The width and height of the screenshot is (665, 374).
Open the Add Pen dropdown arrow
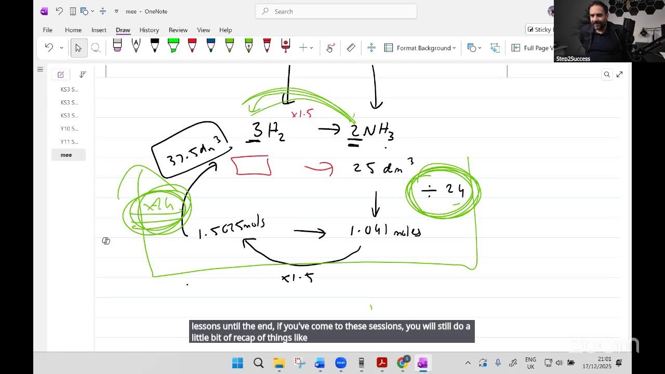tap(312, 48)
